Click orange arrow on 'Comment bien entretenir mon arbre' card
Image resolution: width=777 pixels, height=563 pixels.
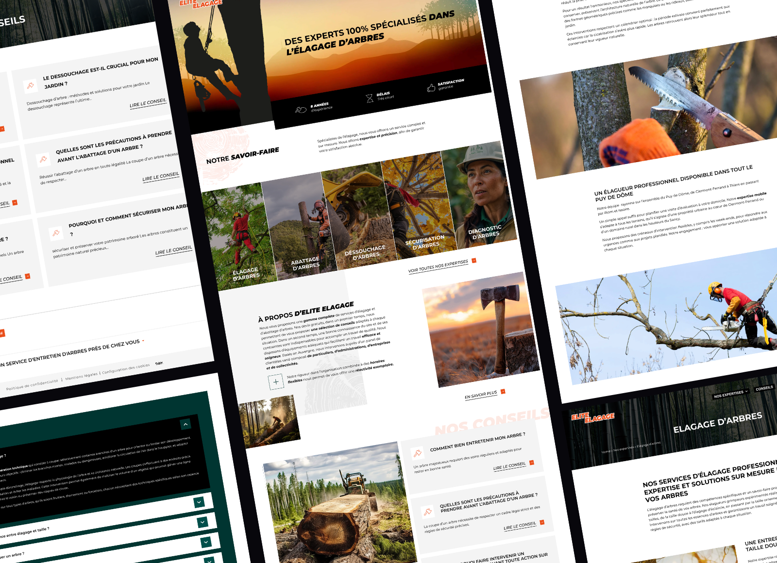click(531, 463)
